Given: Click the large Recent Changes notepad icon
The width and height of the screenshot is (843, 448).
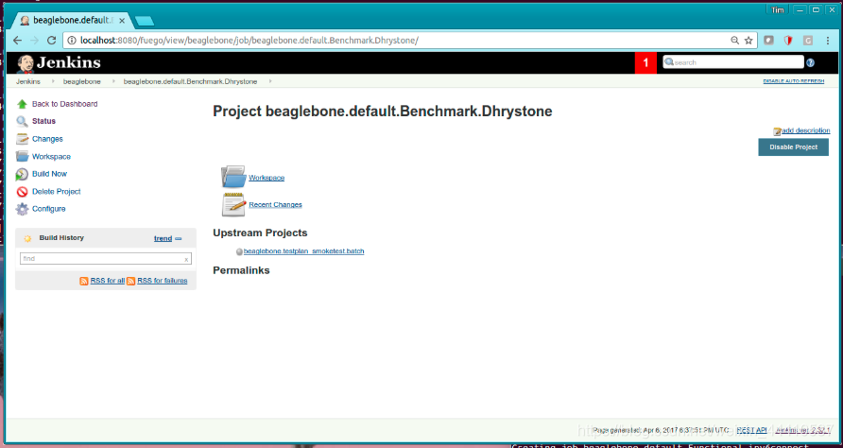Looking at the screenshot, I should pos(233,204).
